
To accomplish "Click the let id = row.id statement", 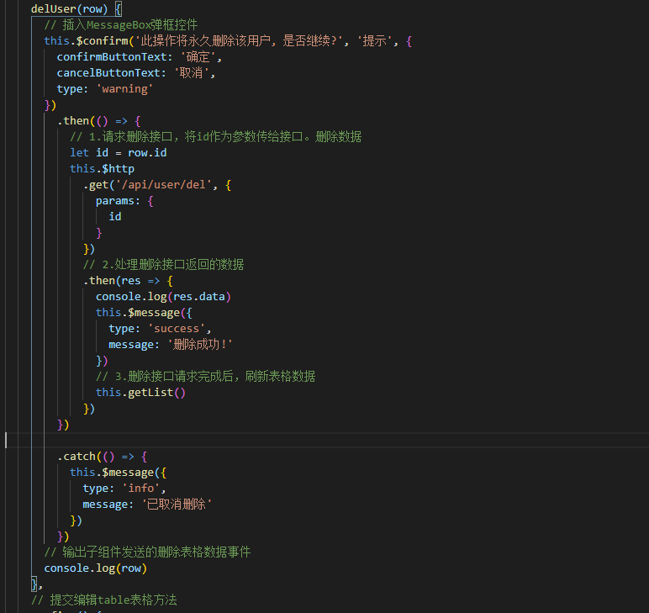I will 119,153.
